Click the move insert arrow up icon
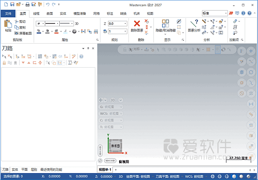This screenshot has width=258, height=180. click(x=29, y=63)
